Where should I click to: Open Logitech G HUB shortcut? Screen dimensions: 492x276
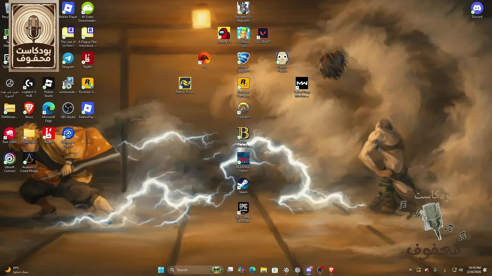(x=29, y=87)
